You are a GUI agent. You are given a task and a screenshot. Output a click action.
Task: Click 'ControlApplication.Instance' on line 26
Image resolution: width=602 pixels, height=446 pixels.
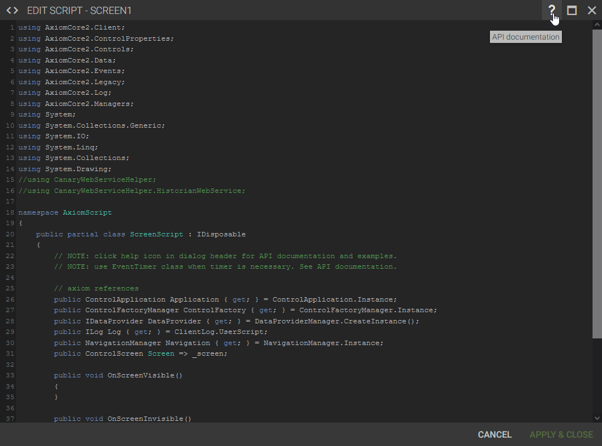(x=334, y=299)
